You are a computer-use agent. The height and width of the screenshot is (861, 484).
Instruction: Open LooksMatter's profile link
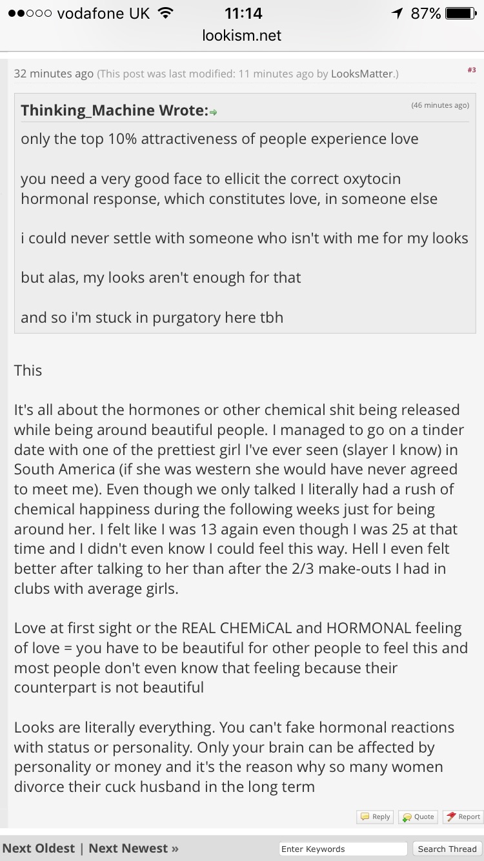361,74
